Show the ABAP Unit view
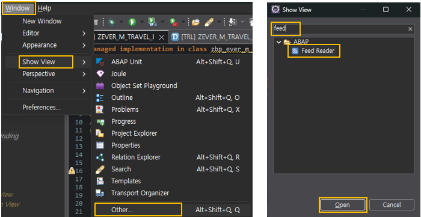Viewport: 421px width, 217px height. [171, 62]
